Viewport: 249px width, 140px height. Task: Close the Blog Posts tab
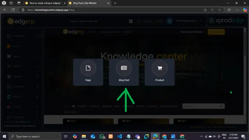click(x=108, y=3)
